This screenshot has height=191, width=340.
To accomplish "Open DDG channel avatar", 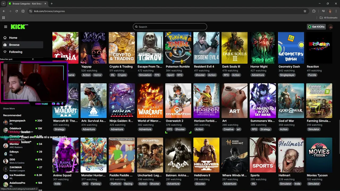I will click(6, 161).
